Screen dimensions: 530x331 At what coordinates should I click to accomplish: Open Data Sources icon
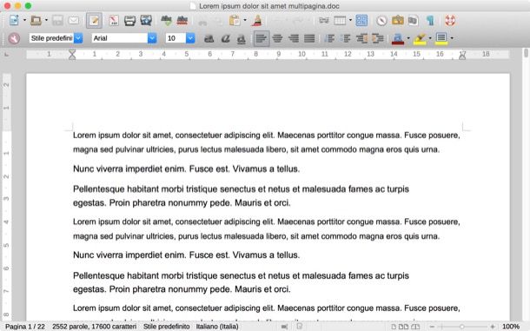[x=413, y=21]
